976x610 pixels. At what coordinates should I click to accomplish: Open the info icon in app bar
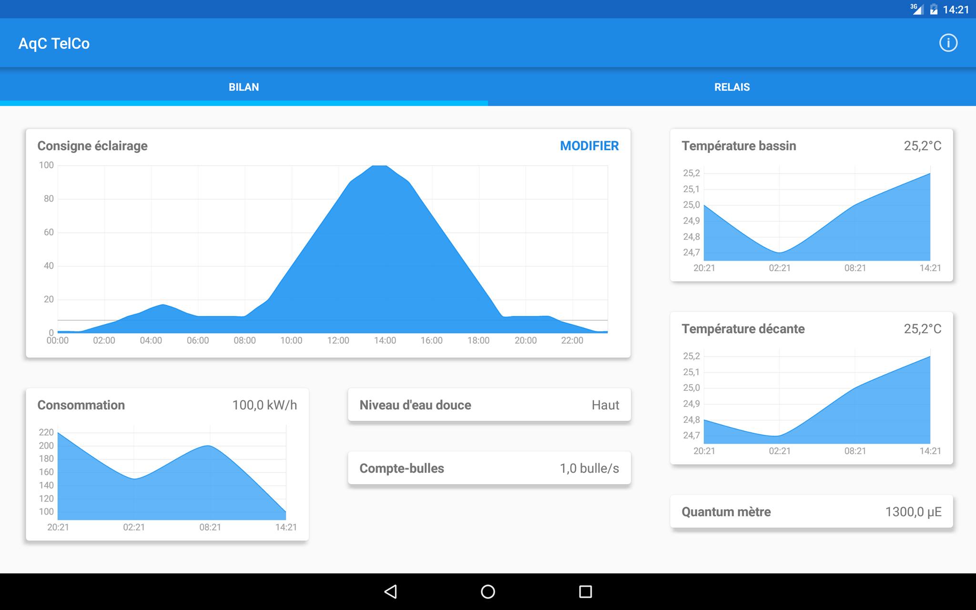coord(948,43)
